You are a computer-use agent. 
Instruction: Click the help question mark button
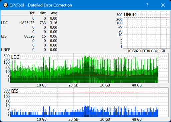tap(147, 5)
